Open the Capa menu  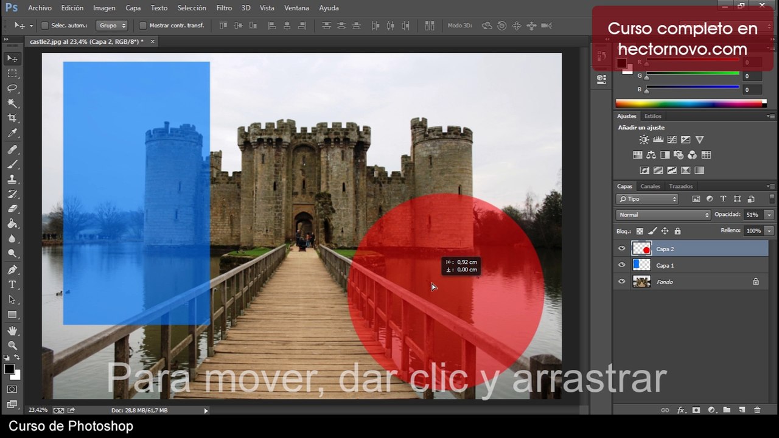(x=133, y=8)
